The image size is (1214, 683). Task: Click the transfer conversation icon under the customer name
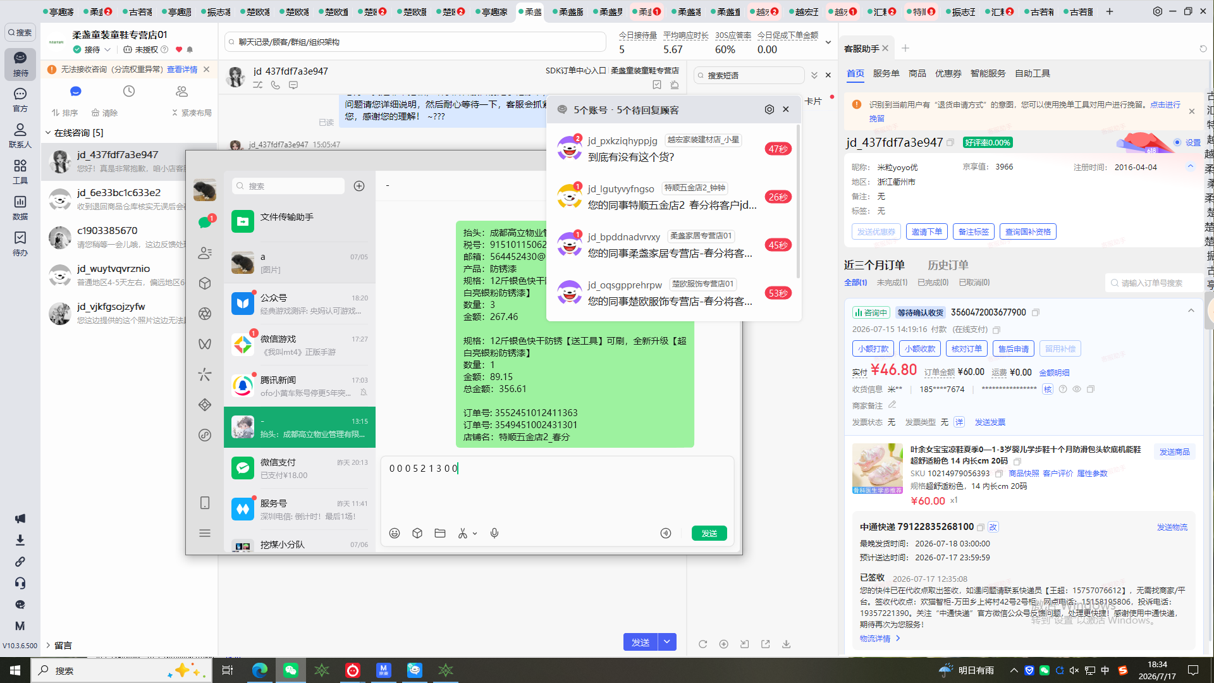pos(258,85)
